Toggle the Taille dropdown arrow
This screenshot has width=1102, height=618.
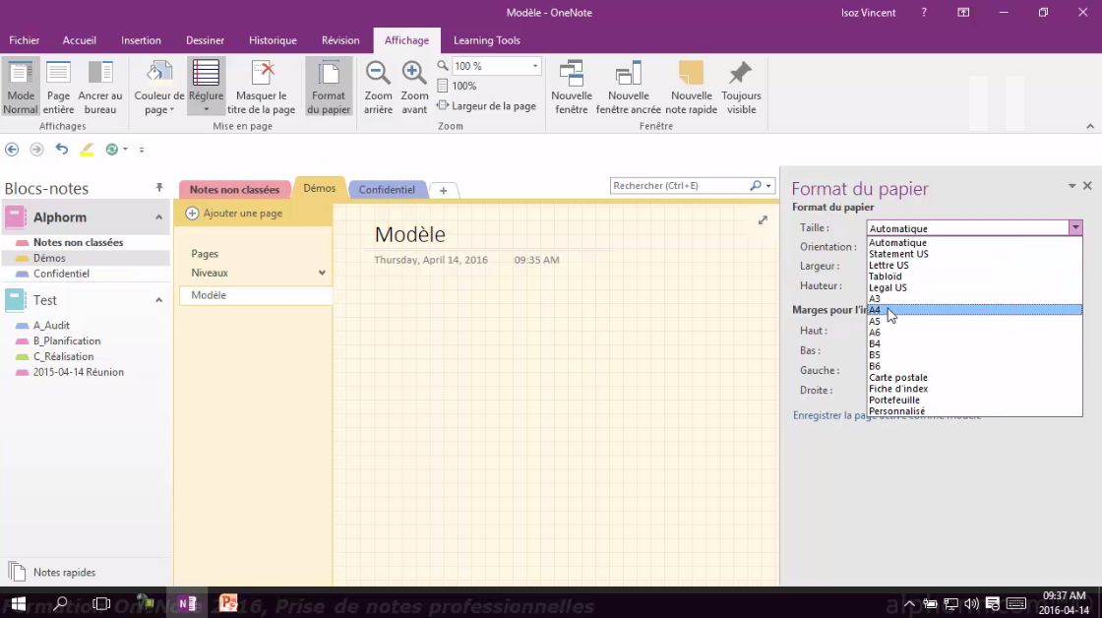(x=1075, y=227)
